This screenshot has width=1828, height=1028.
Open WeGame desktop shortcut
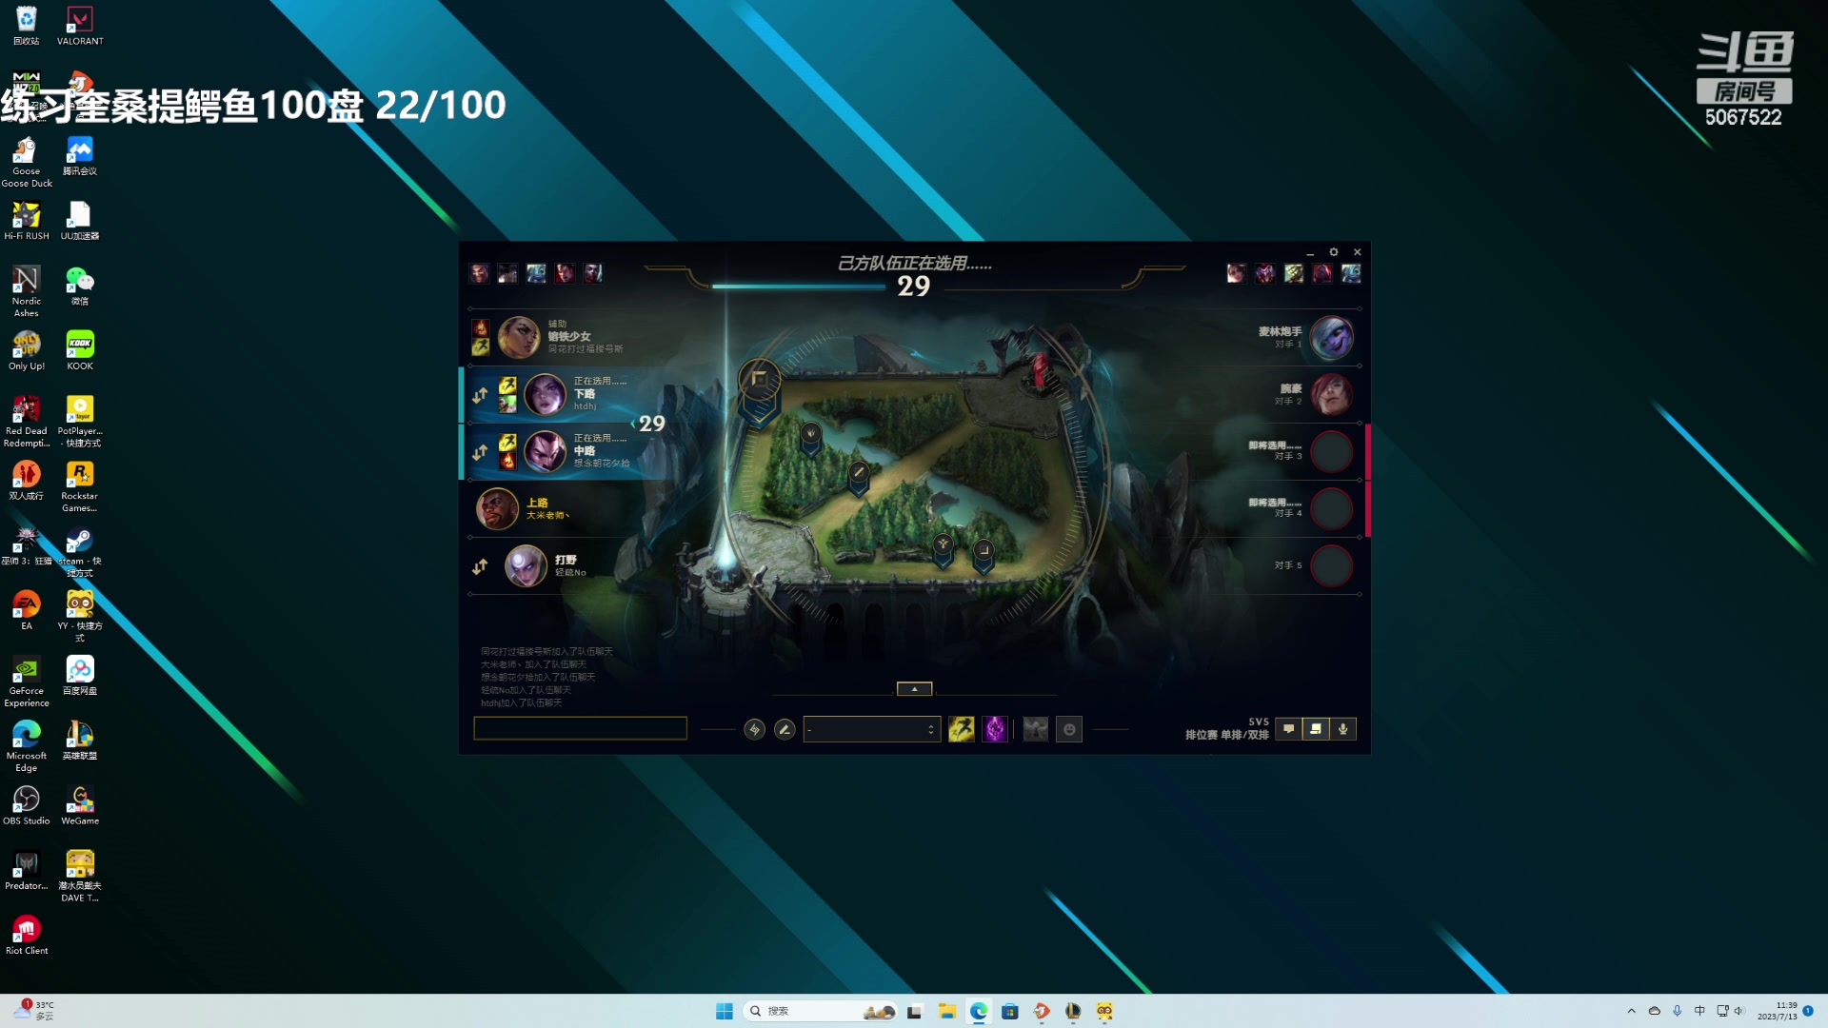pos(80,805)
